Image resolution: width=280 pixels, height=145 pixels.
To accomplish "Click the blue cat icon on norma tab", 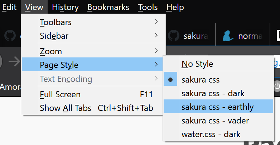I will 228,36.
